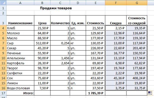This screenshot has height=98, width=154.
Task: Click the 'Скидка' header cell
Action: (116, 20)
